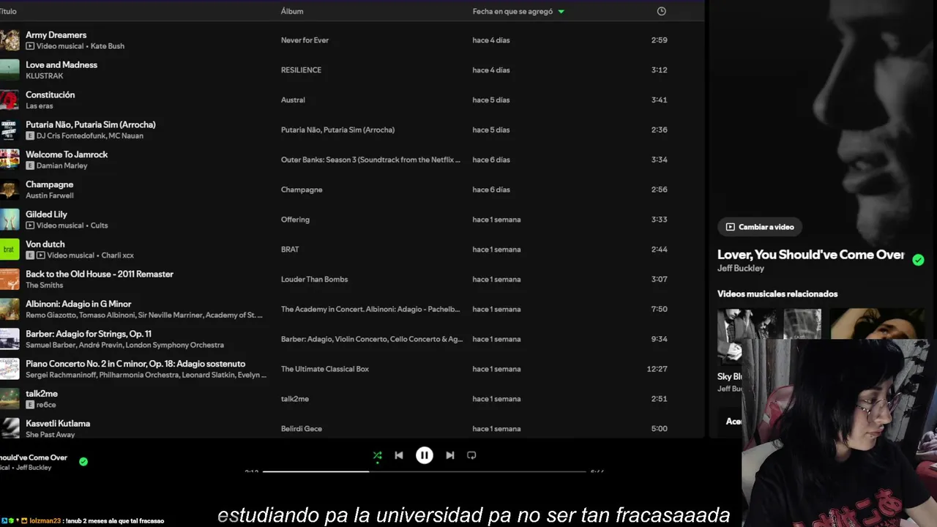937x527 pixels.
Task: Click Barber Adagio for Strings cover art
Action: click(10, 339)
